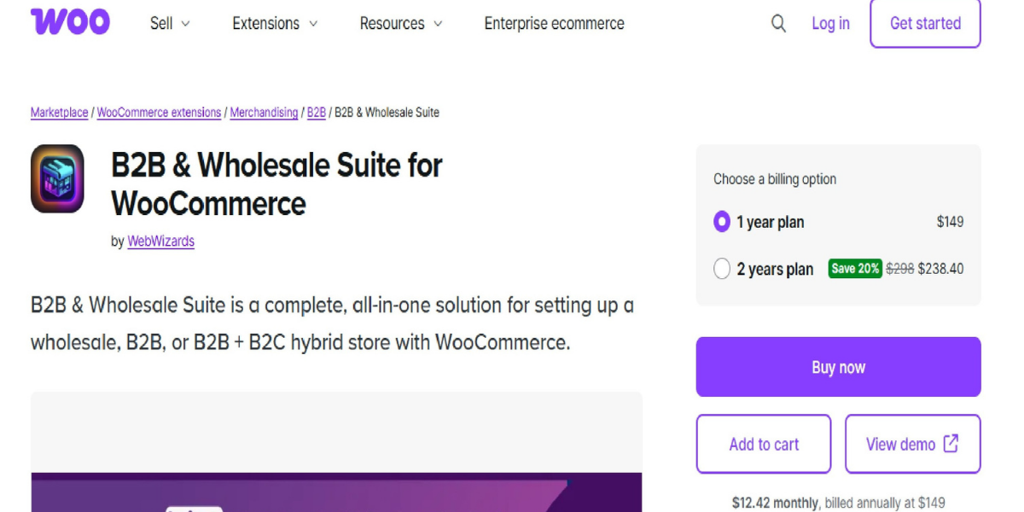Go to the Log in page
Viewport: 1024px width, 512px height.
830,24
